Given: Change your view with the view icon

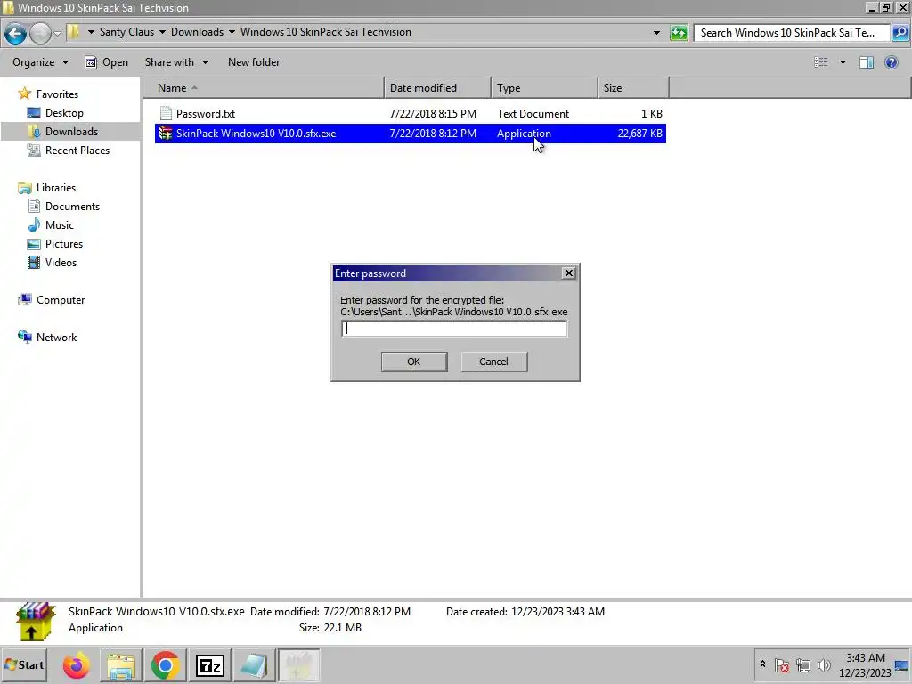Looking at the screenshot, I should (820, 62).
